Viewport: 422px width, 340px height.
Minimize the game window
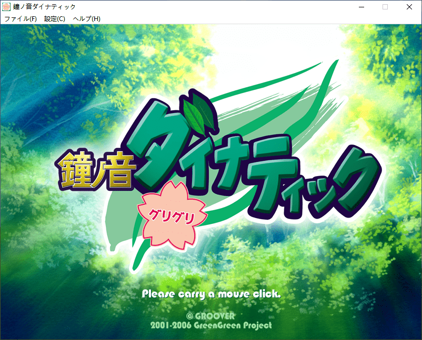[x=361, y=7]
